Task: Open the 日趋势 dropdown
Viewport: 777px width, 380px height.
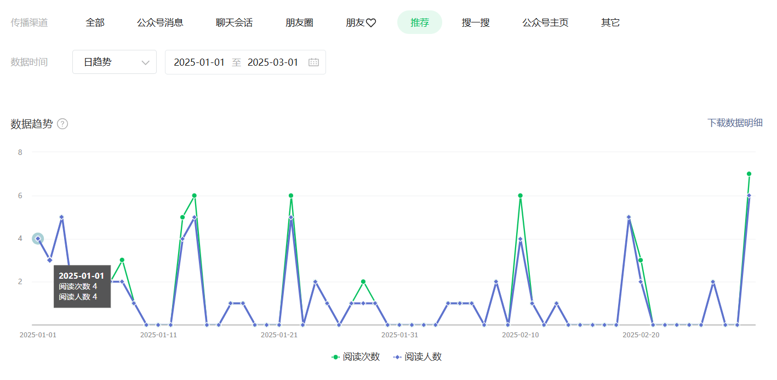Action: tap(115, 62)
